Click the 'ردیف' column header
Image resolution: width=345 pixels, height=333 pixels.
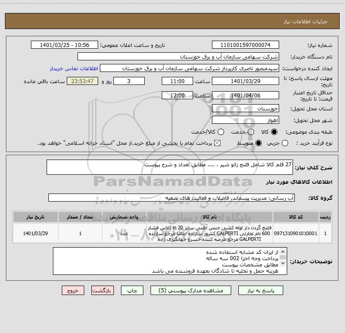[325, 217]
